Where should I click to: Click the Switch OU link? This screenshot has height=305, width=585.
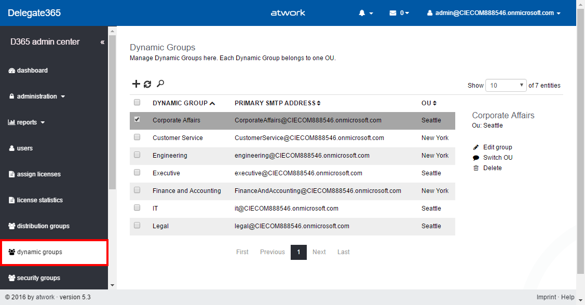tap(497, 158)
